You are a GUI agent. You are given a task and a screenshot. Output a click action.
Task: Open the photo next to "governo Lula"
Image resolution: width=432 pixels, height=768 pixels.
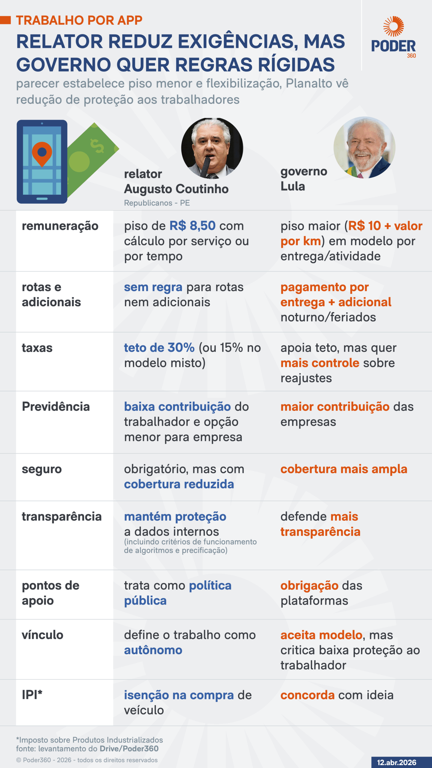[x=364, y=148]
